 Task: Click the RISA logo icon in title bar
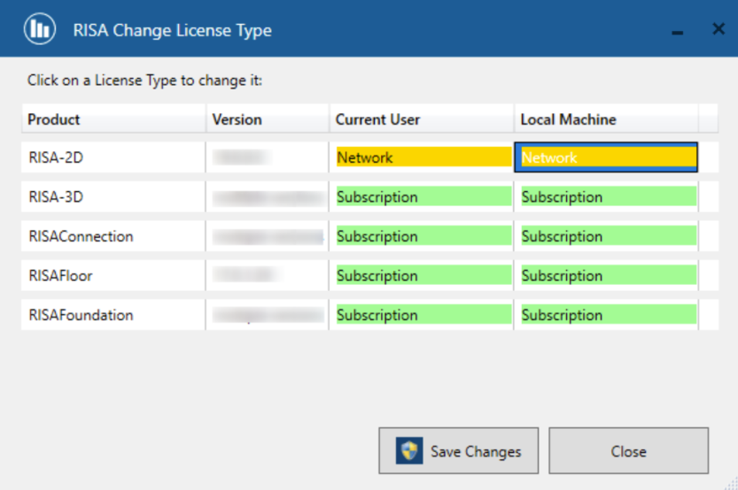(40, 29)
